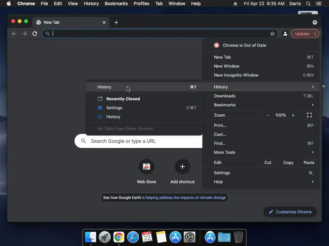This screenshot has height=246, width=329.
Task: Expand the Bookmarks submenu
Action: [261, 105]
